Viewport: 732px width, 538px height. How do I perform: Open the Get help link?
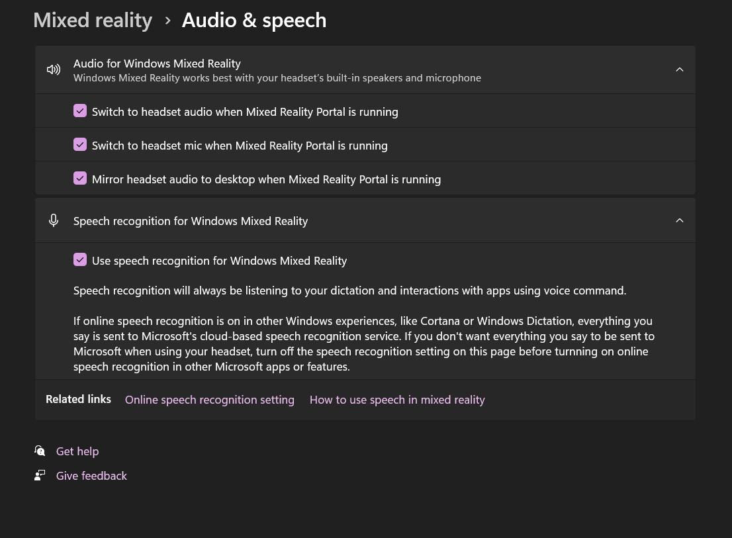(x=77, y=451)
